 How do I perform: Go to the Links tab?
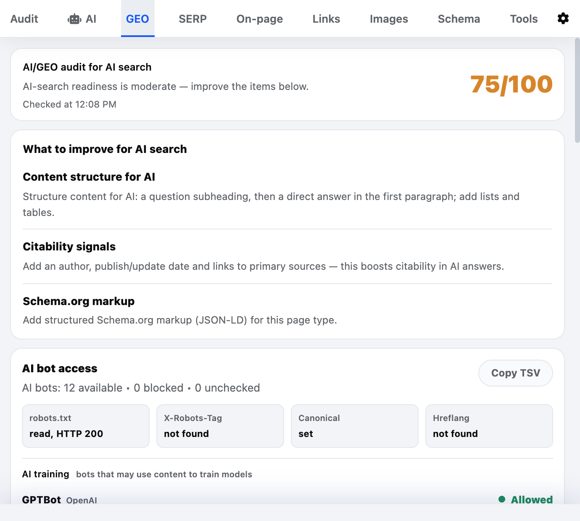pyautogui.click(x=326, y=19)
